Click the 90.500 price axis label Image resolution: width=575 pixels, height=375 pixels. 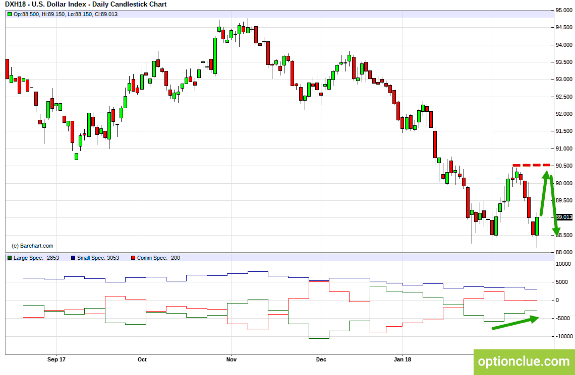(564, 166)
